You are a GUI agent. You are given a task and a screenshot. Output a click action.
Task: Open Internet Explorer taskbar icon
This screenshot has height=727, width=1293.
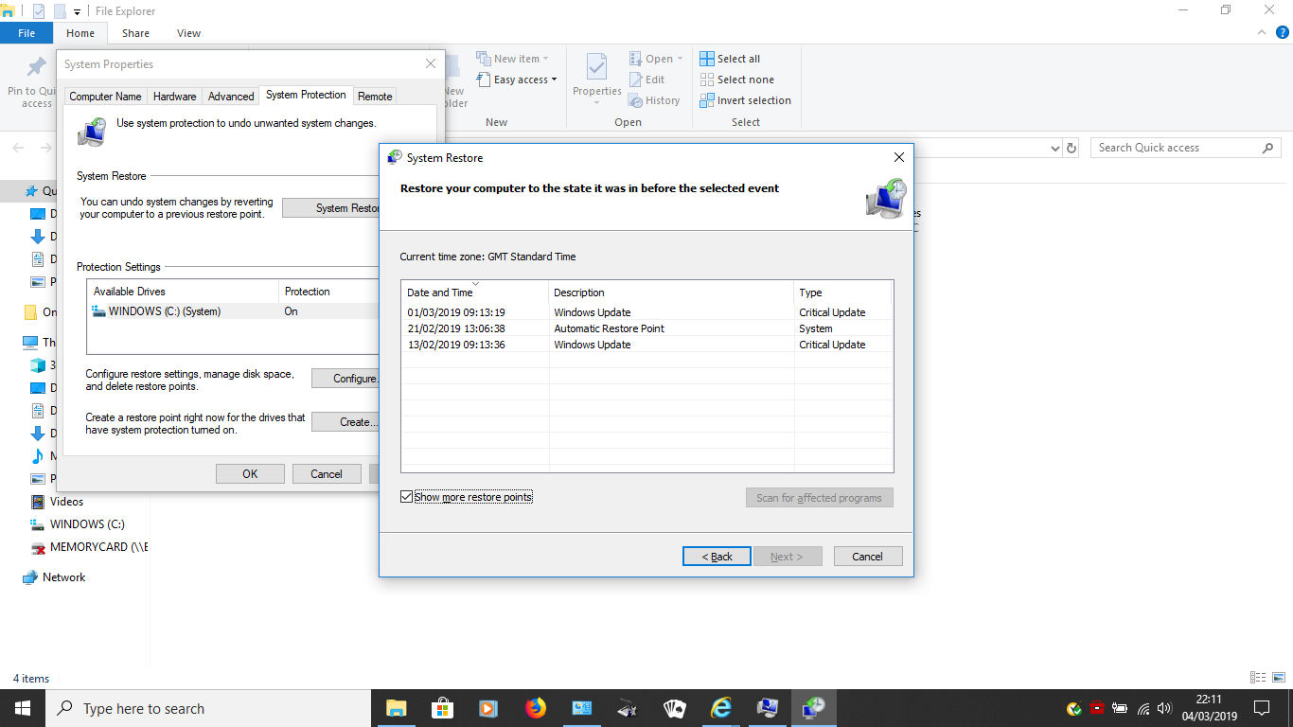pos(721,708)
